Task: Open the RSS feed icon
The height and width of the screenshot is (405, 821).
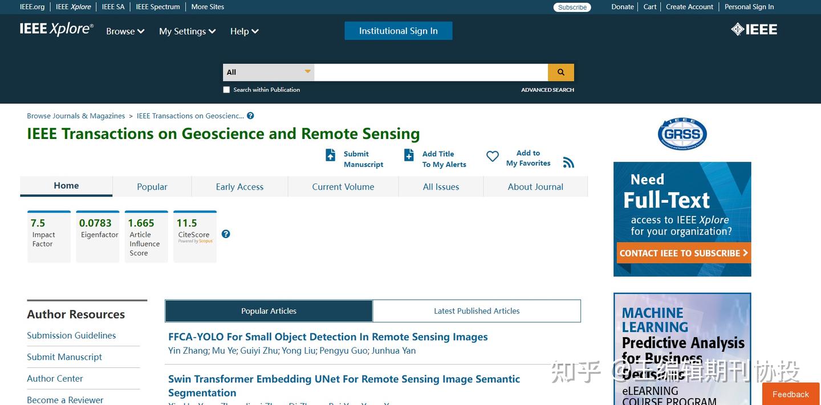Action: (568, 162)
